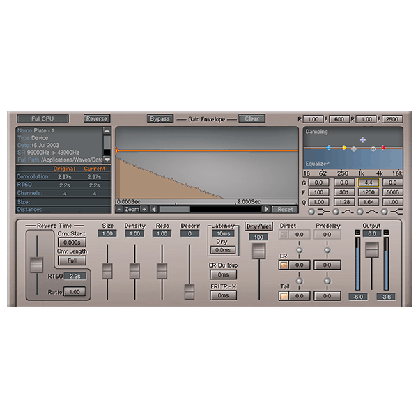Viewport: 418px width, 418px height.
Task: Click the left output clip indicator
Action: pyautogui.click(x=357, y=233)
